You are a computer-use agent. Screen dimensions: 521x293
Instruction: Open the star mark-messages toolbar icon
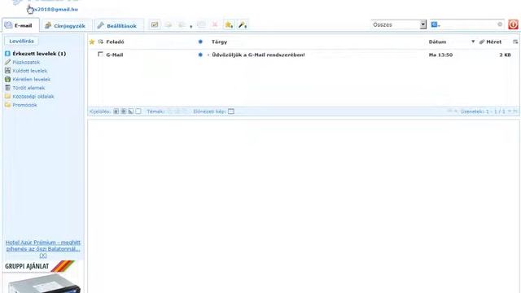click(229, 25)
